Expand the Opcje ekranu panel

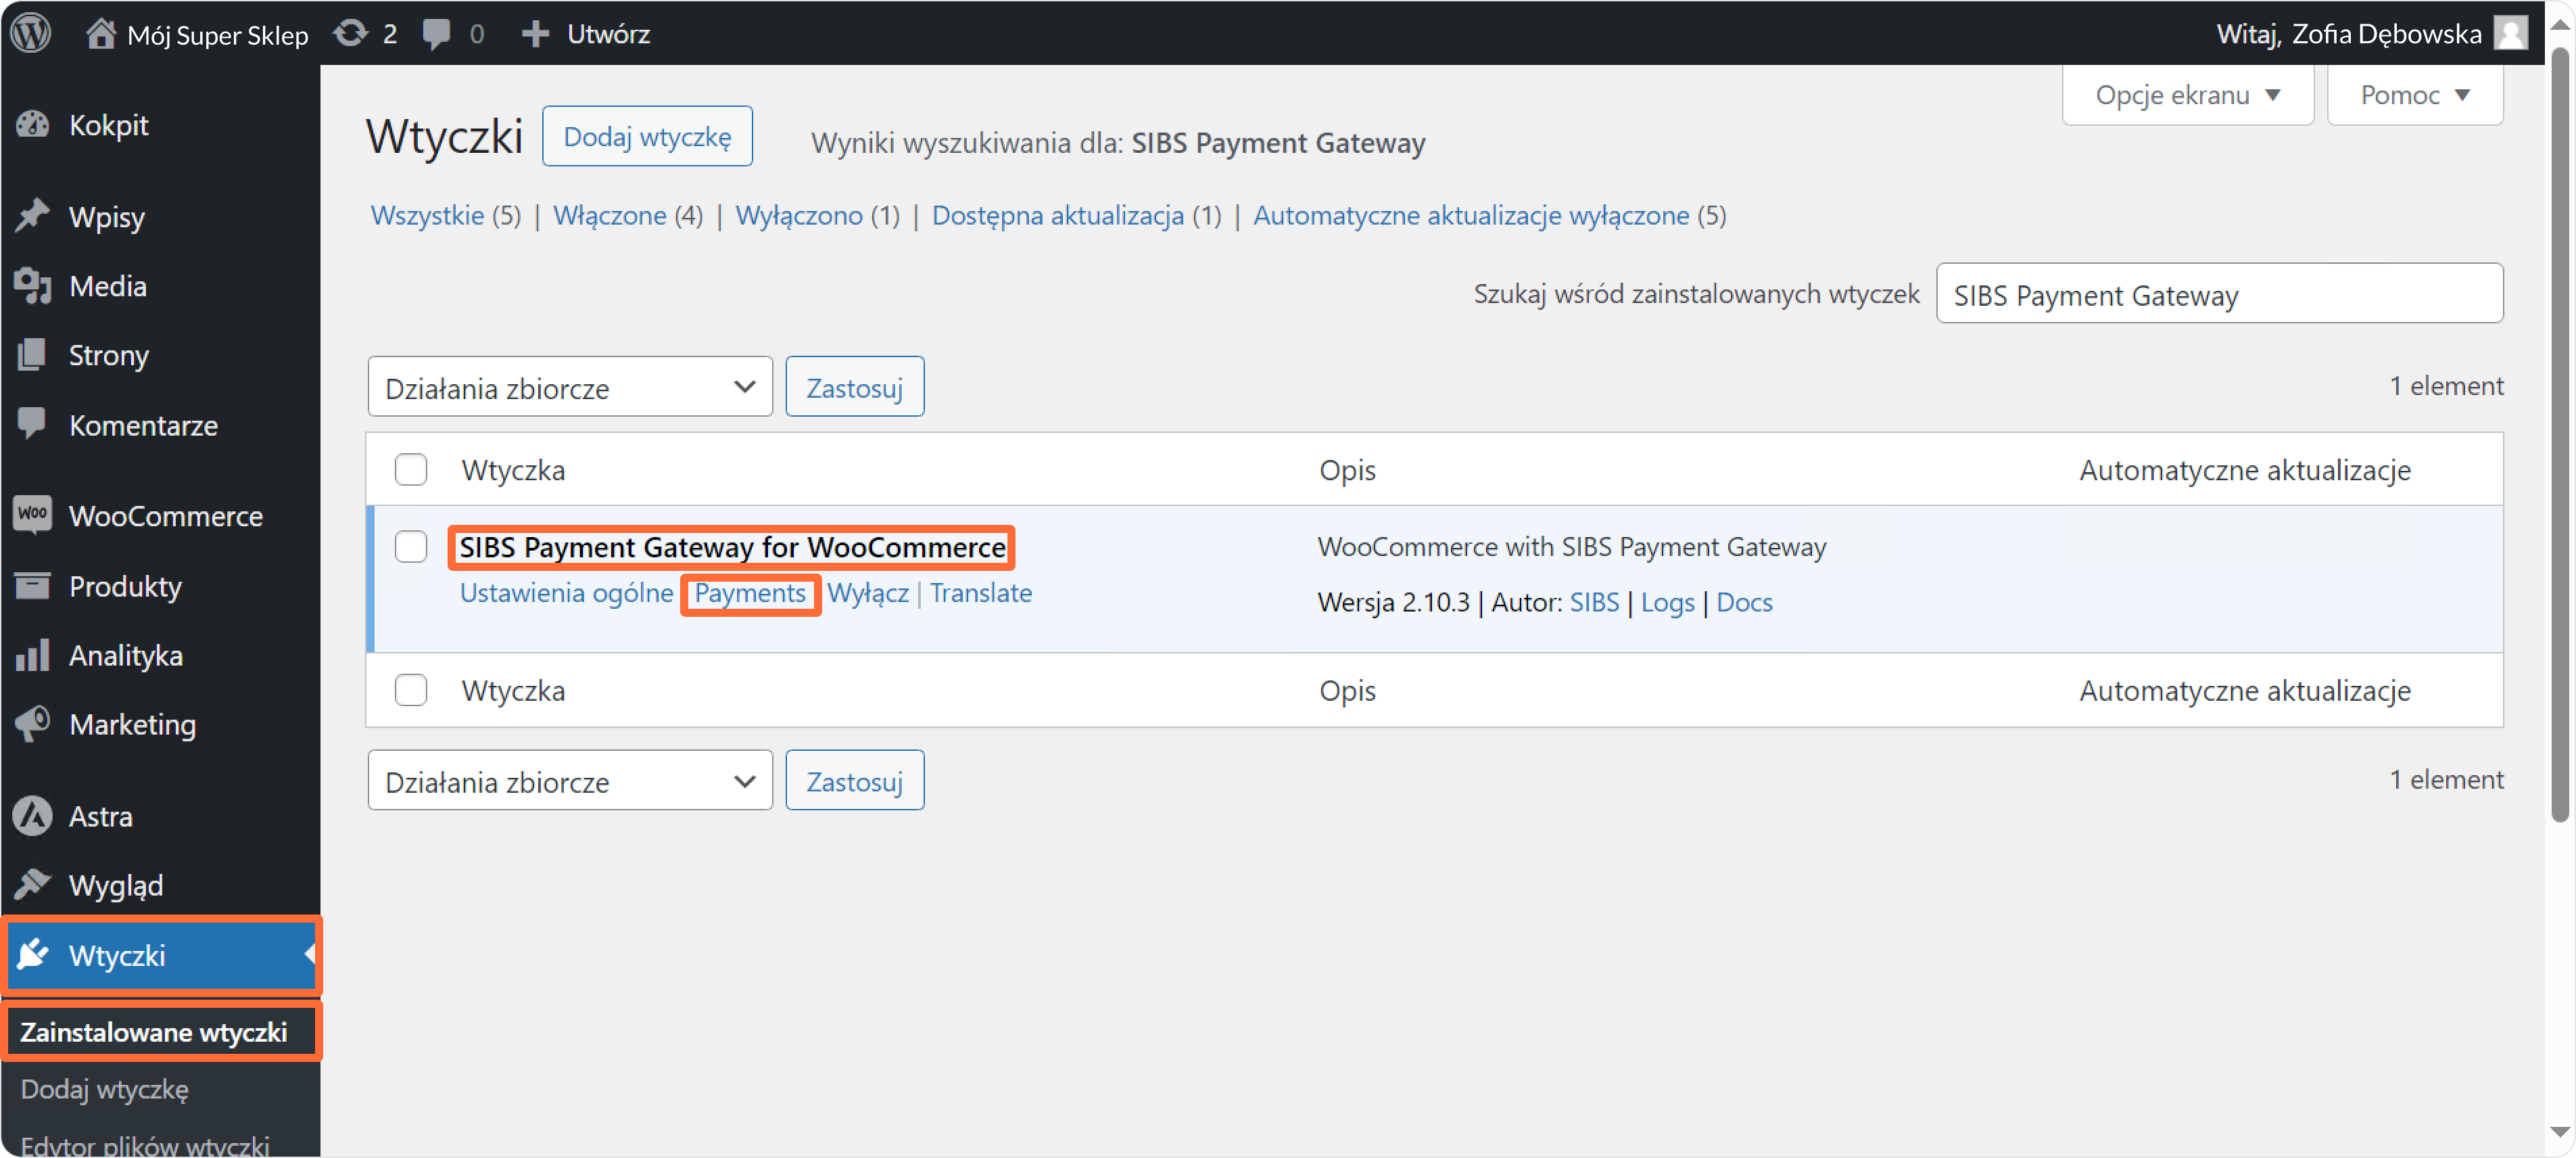pyautogui.click(x=2187, y=95)
